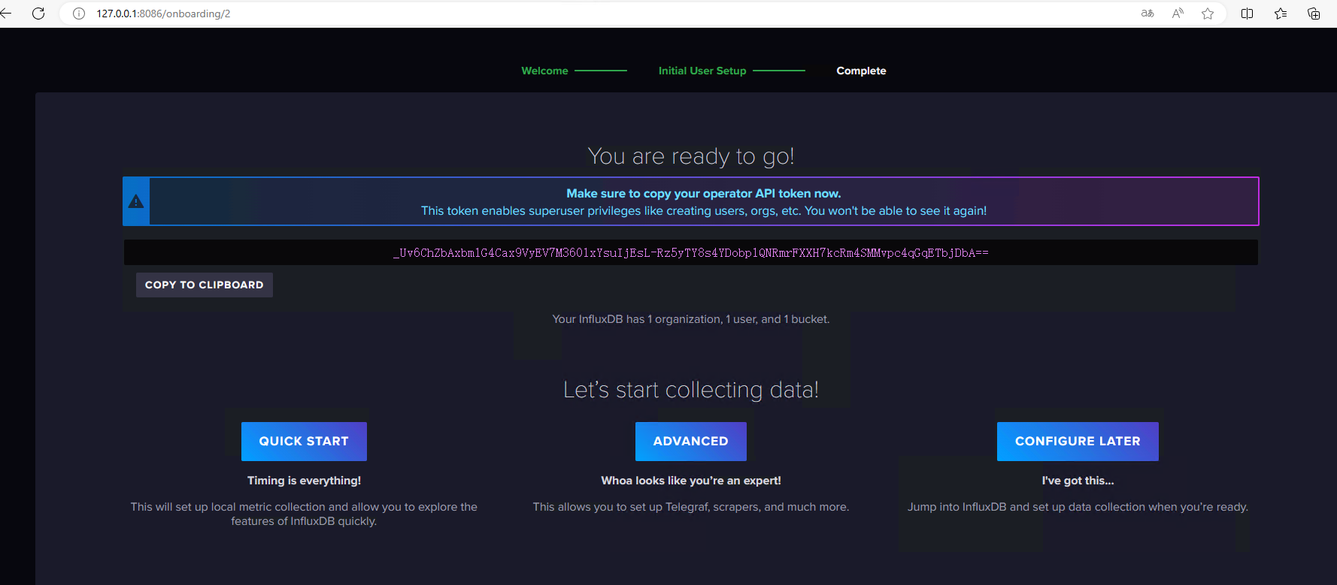Image resolution: width=1337 pixels, height=585 pixels.
Task: Click 'You are ready to go!' heading
Action: click(x=691, y=156)
